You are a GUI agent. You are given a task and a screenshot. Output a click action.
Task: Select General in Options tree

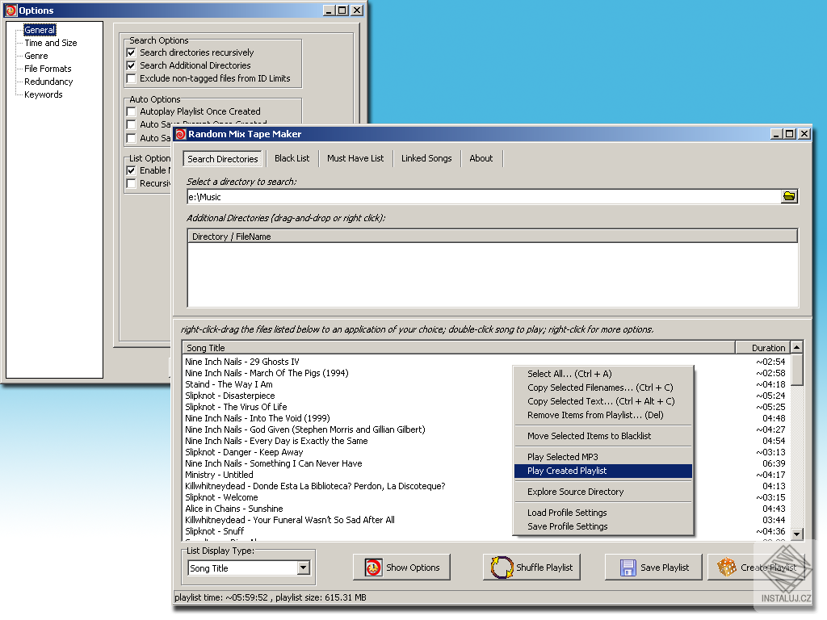(40, 30)
